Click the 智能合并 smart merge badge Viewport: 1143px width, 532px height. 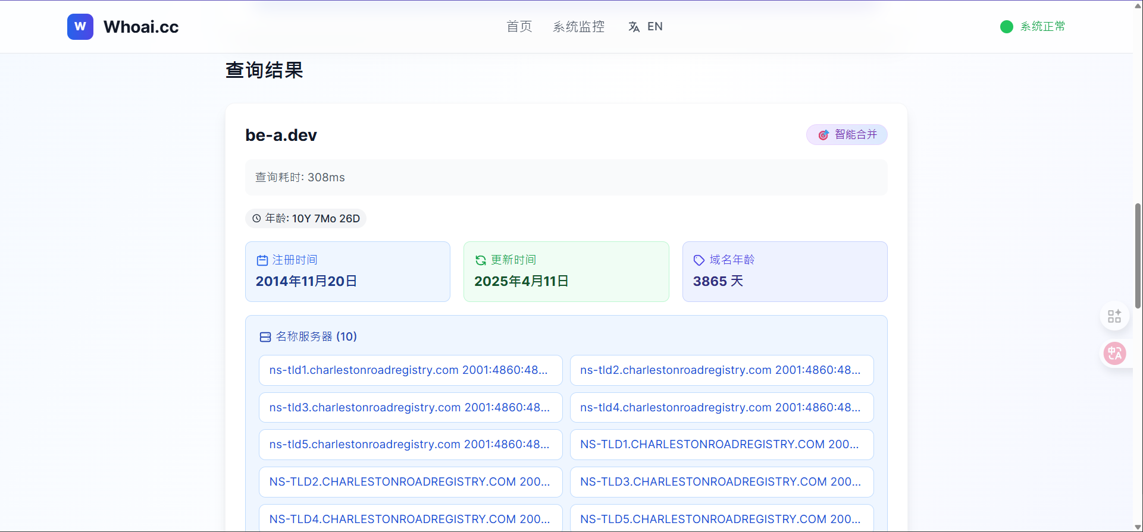coord(847,135)
